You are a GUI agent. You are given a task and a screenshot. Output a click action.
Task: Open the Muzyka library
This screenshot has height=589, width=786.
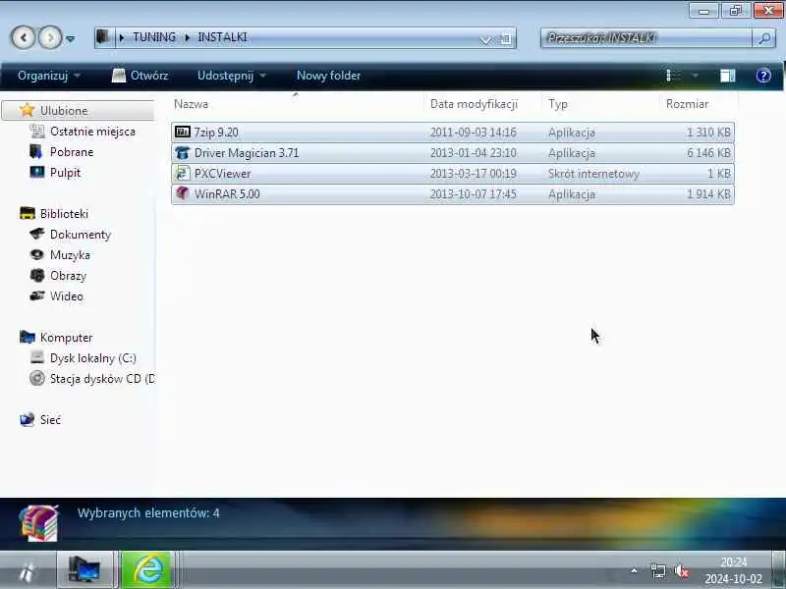(x=70, y=255)
